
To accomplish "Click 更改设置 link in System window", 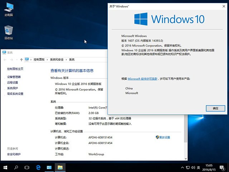I will click(x=165, y=137).
